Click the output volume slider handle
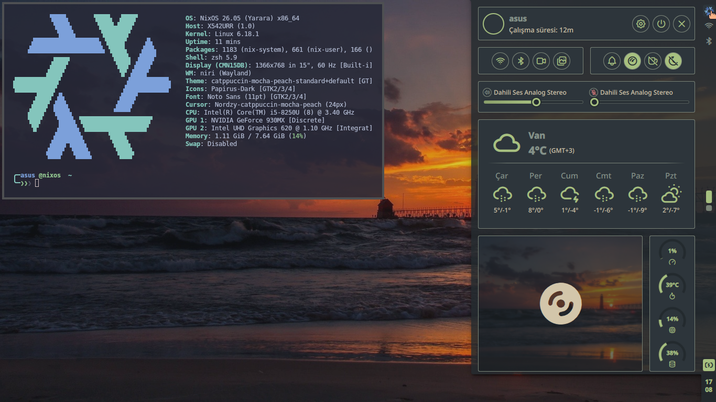 [536, 103]
